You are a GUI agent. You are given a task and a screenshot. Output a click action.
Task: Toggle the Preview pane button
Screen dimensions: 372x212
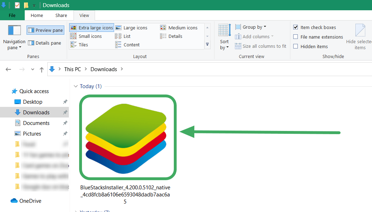point(45,30)
